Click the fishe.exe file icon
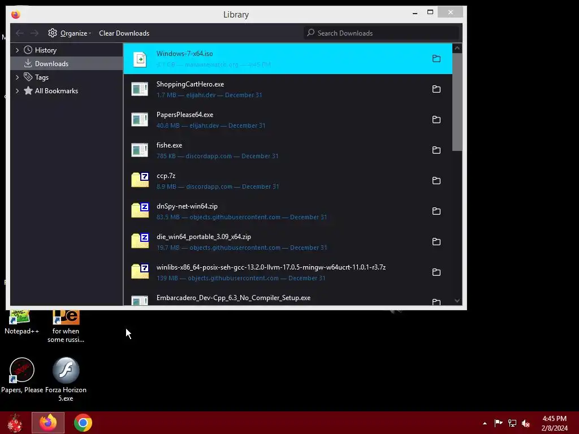The height and width of the screenshot is (434, 579). 140,150
